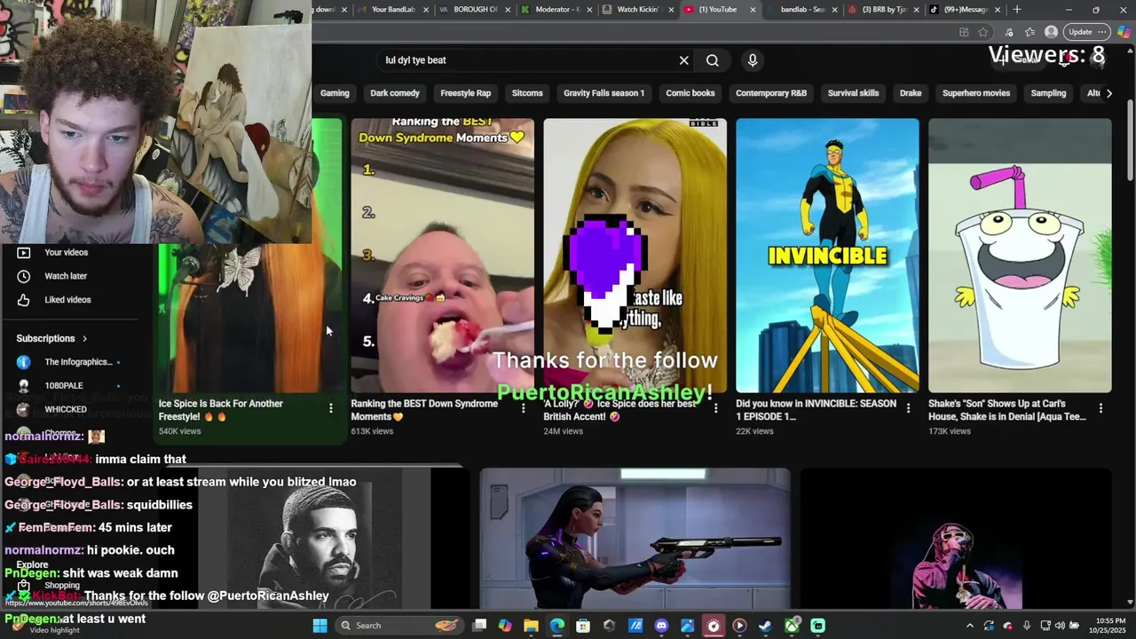The width and height of the screenshot is (1136, 639).
Task: Play the INVINCIBLE short thumbnail
Action: [827, 256]
